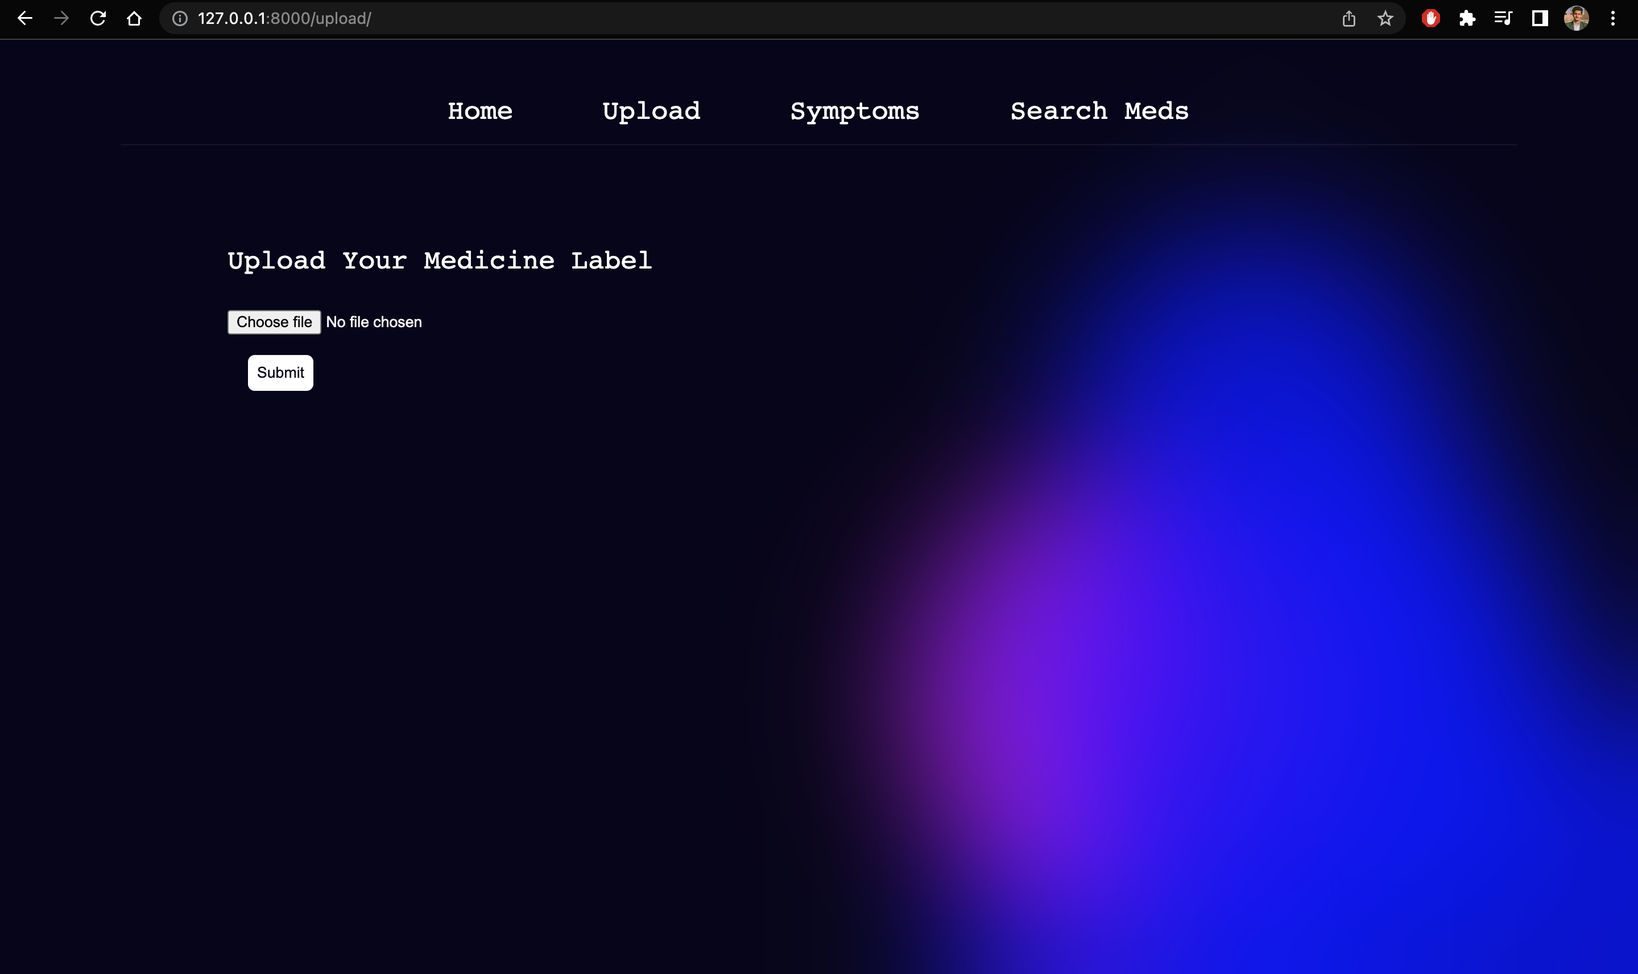Viewport: 1638px width, 974px height.
Task: Open Chrome three-dot menu
Action: tap(1612, 18)
